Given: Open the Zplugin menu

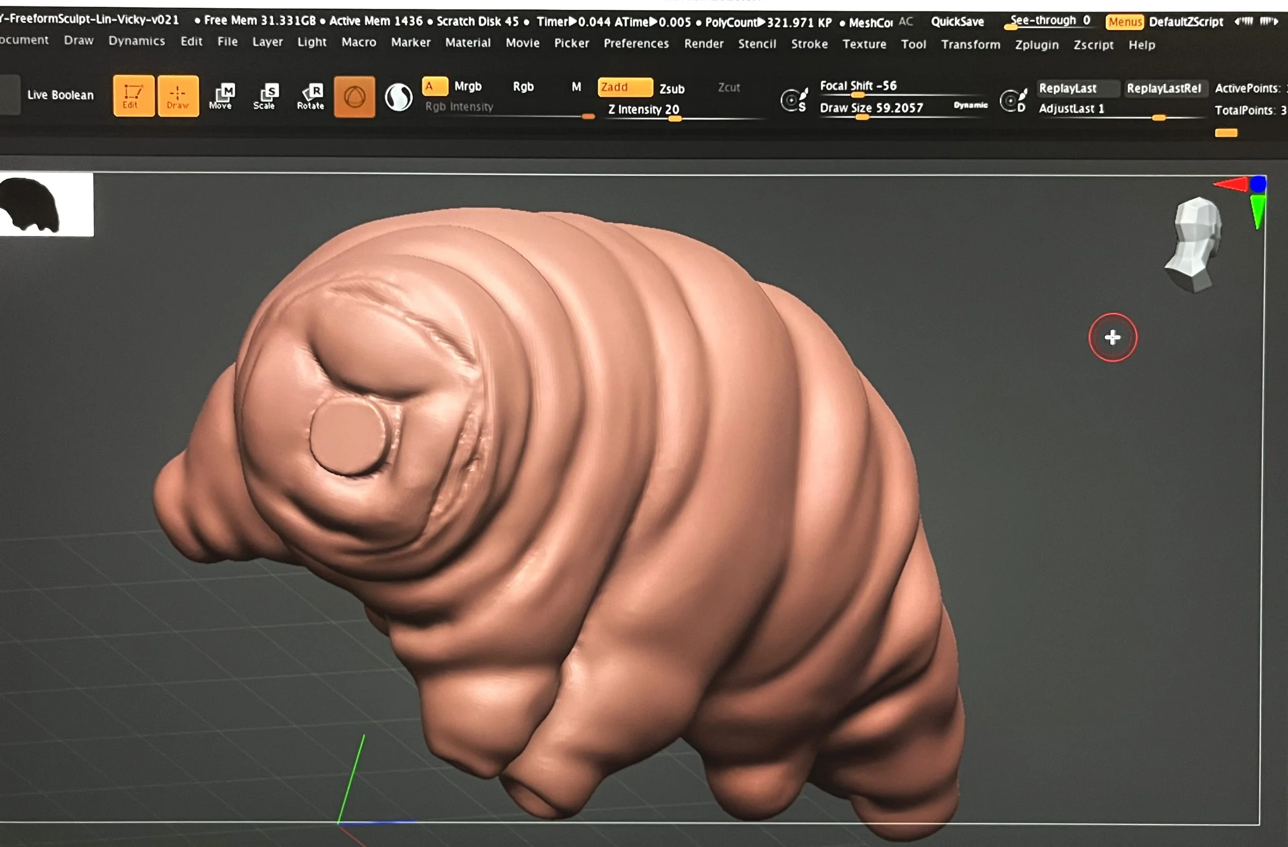Looking at the screenshot, I should (1037, 45).
